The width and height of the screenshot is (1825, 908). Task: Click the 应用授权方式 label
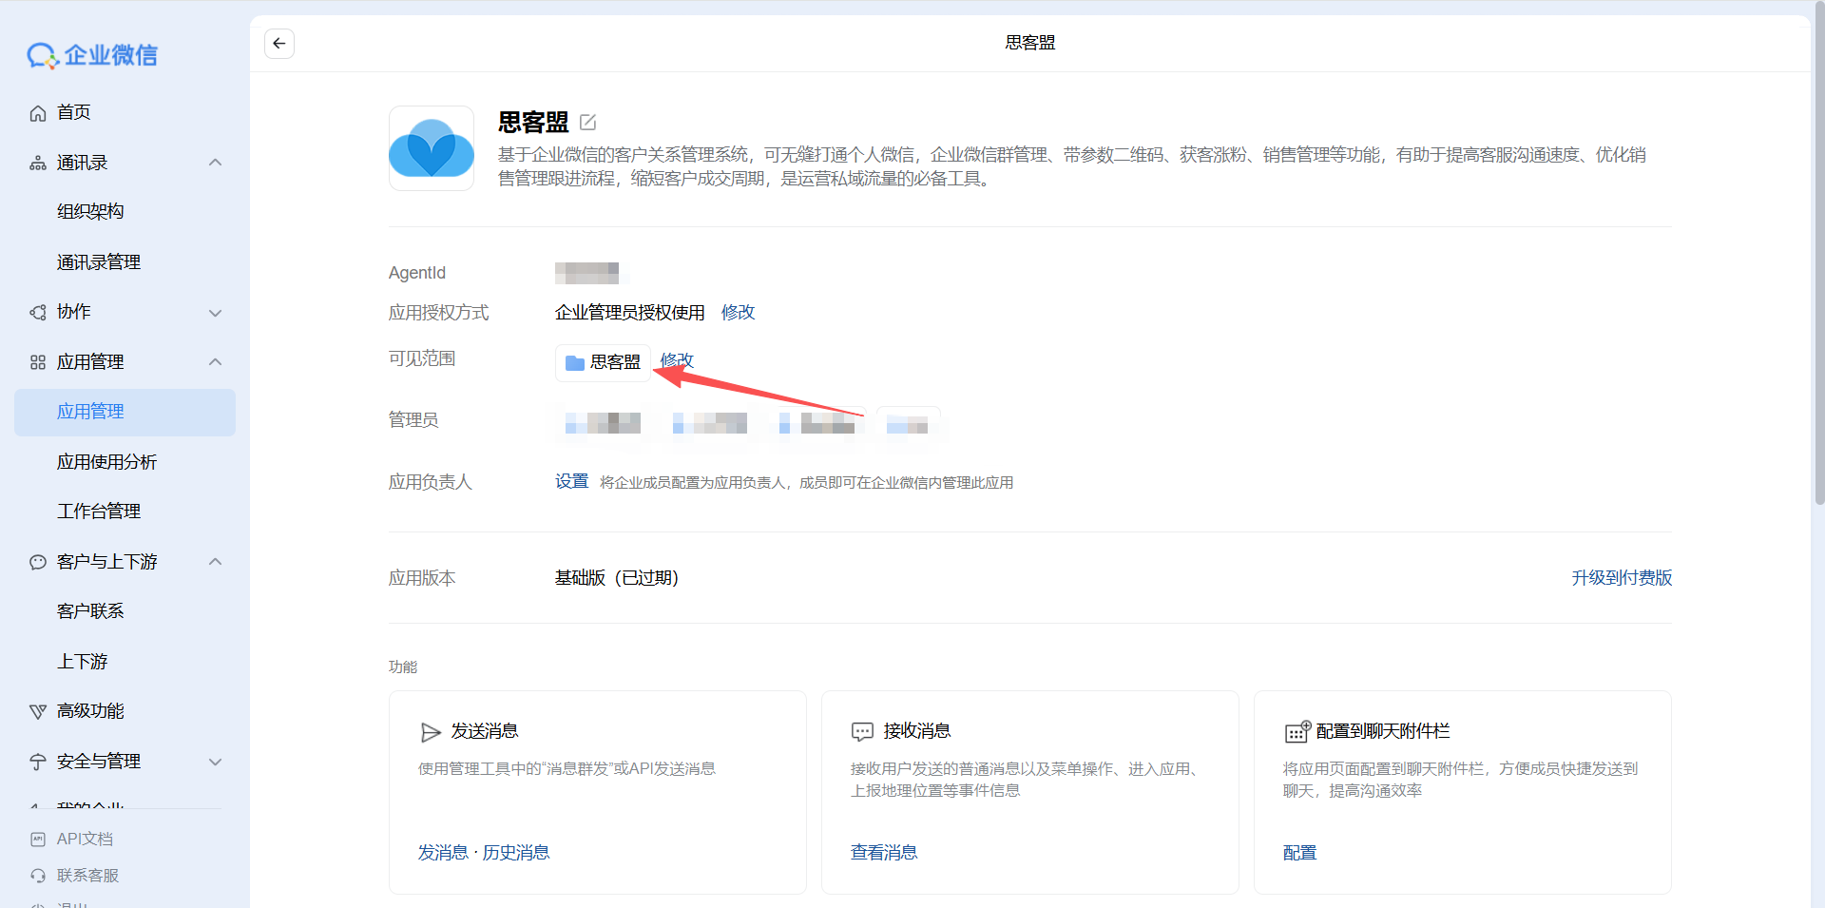(x=439, y=313)
